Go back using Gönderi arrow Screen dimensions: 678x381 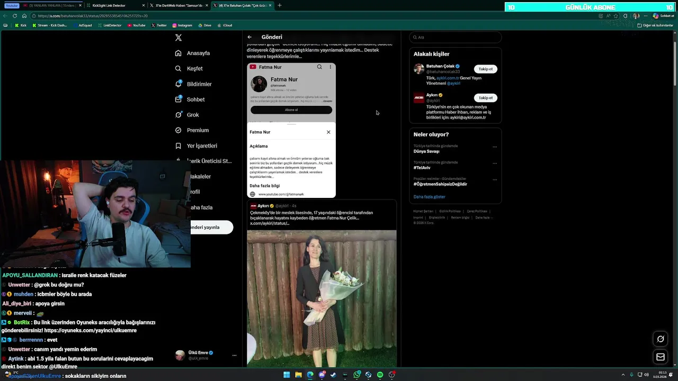(x=249, y=37)
